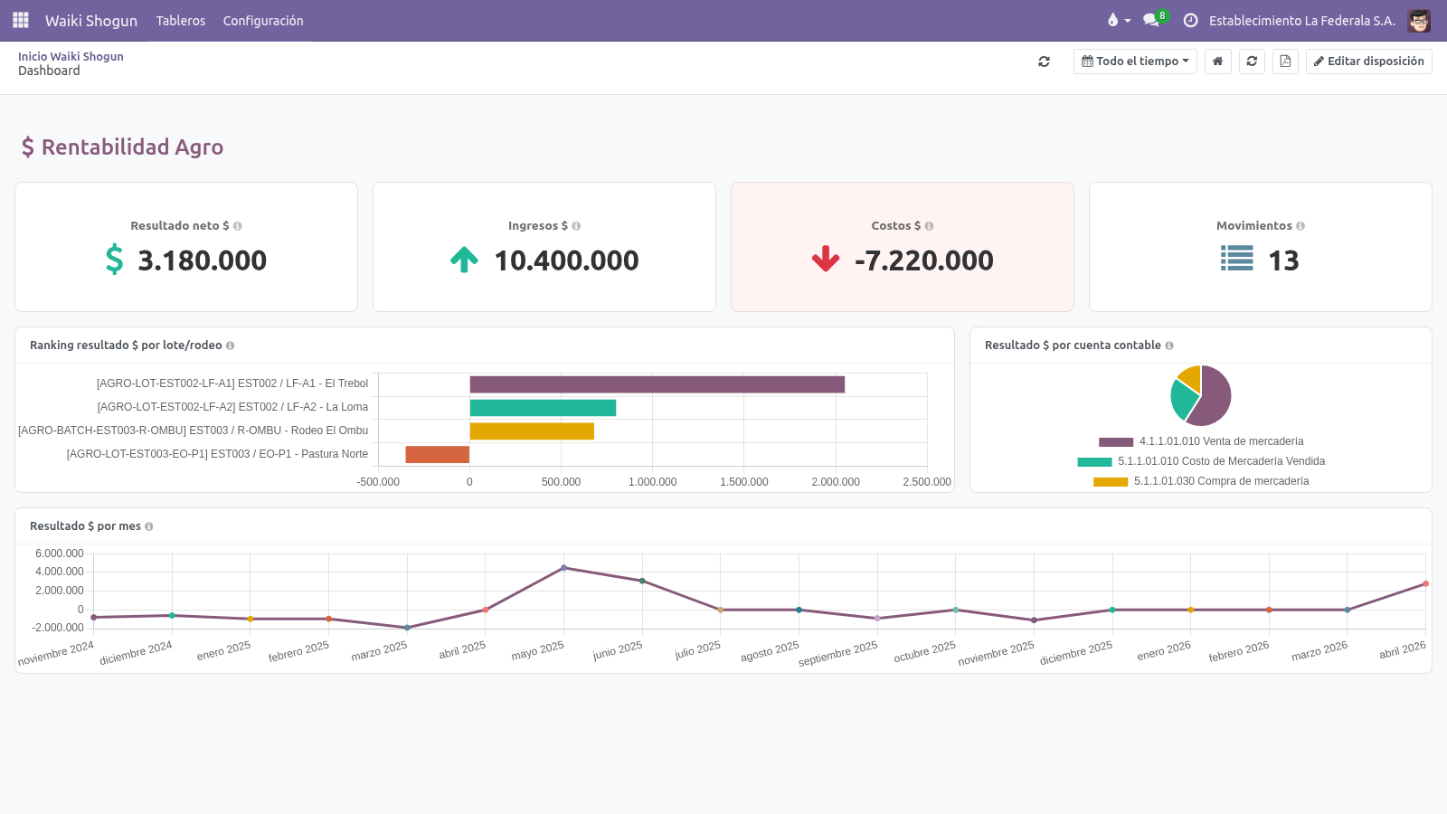This screenshot has height=814, width=1447.
Task: Open the droplet debug icon menu
Action: click(1112, 20)
